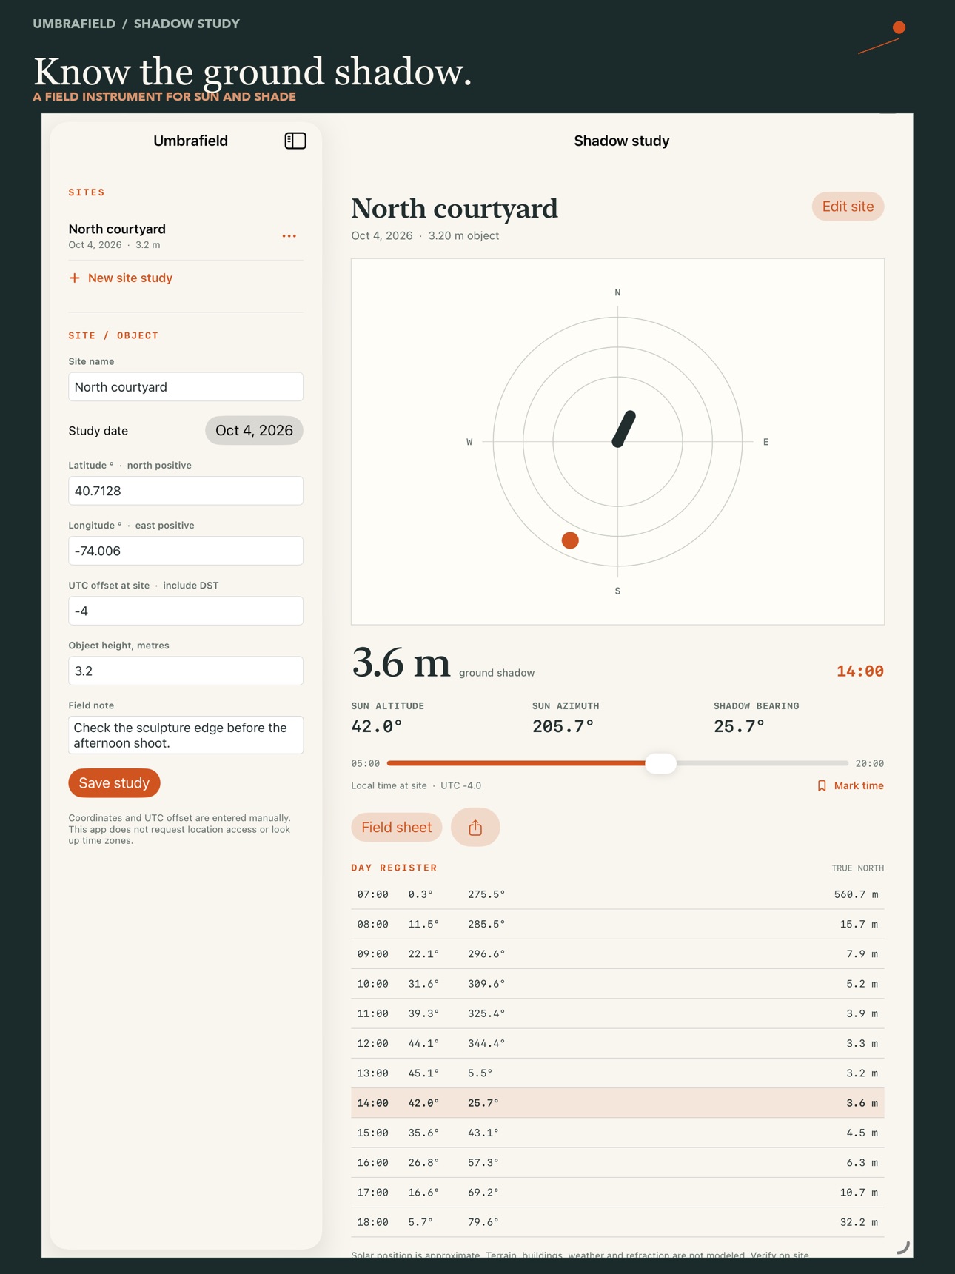955x1274 pixels.
Task: Start a New site study
Action: click(x=121, y=278)
